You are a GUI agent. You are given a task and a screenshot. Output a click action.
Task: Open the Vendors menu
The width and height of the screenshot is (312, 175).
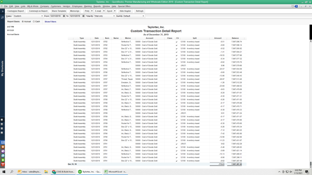[66, 6]
